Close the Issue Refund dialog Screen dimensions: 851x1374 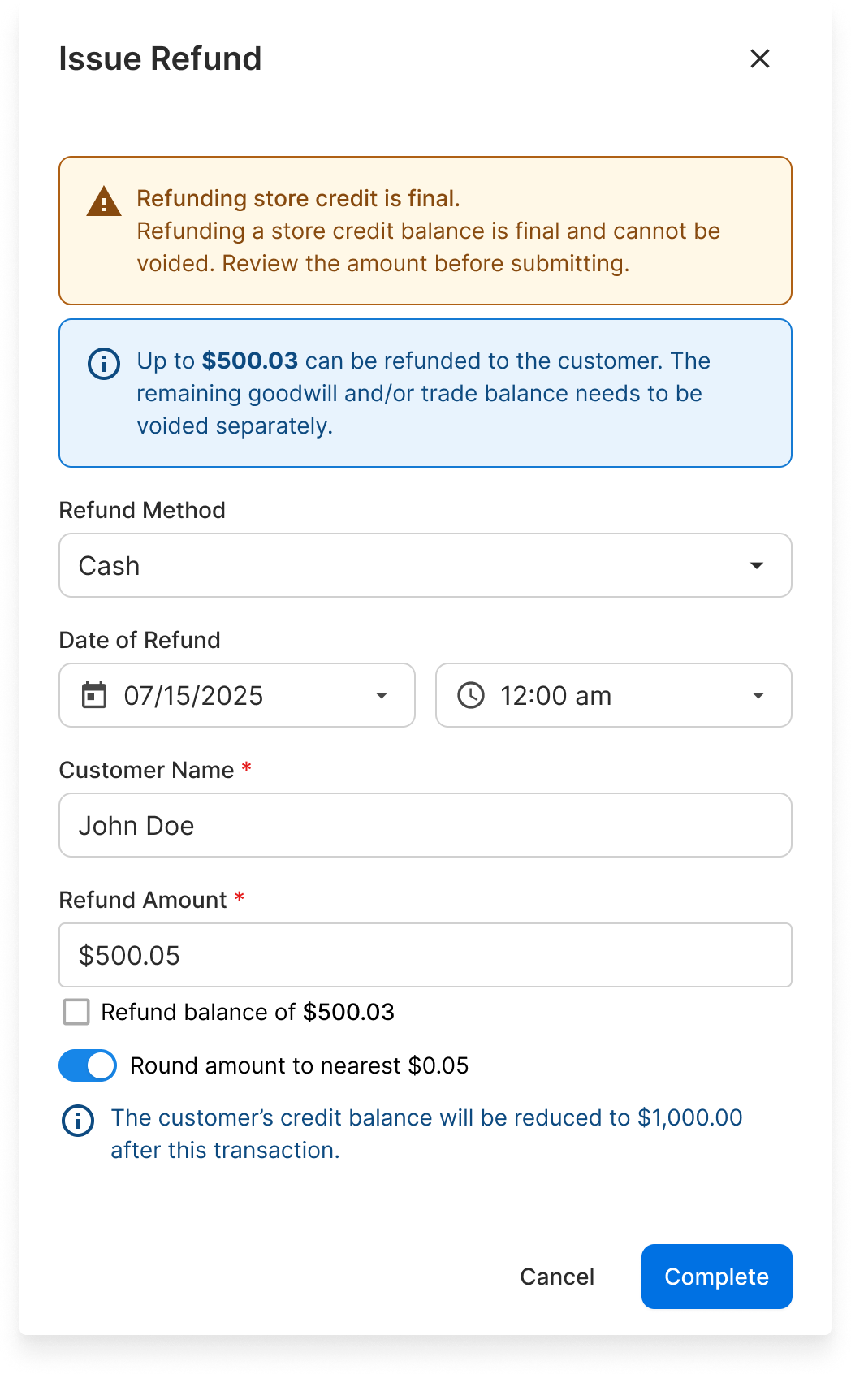760,58
